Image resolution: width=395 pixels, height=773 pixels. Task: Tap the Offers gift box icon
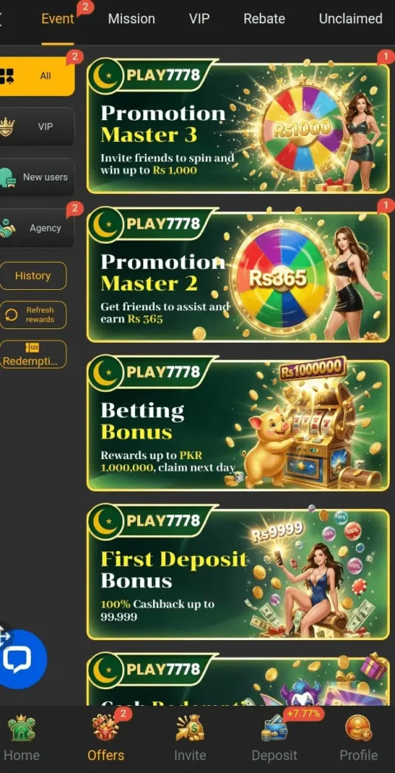tap(106, 728)
